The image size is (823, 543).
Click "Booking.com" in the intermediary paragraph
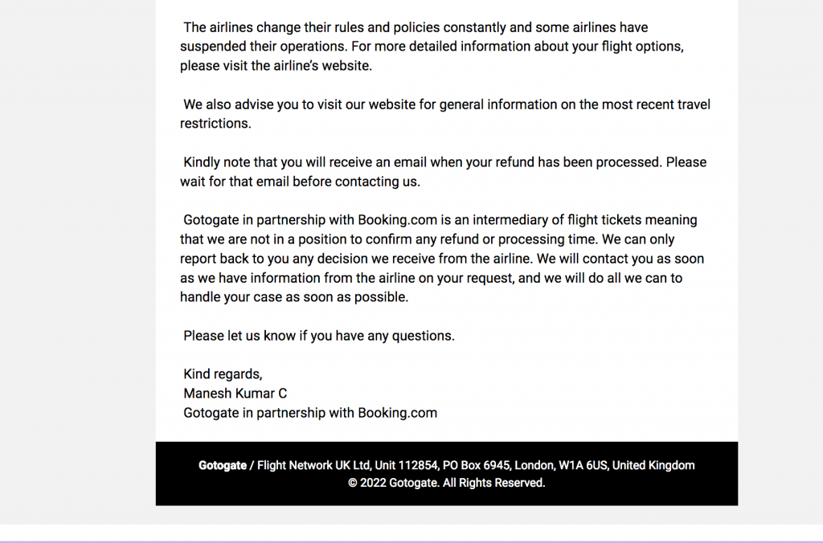click(x=397, y=220)
